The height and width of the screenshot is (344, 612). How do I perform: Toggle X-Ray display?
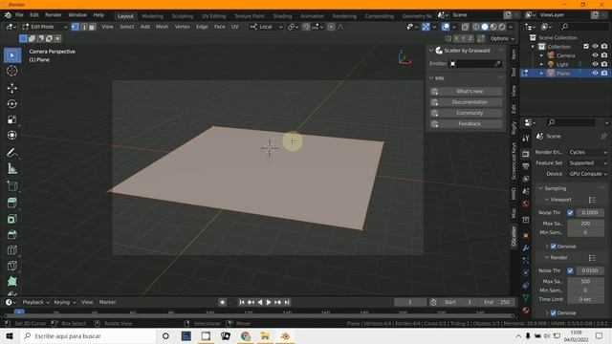(465, 27)
